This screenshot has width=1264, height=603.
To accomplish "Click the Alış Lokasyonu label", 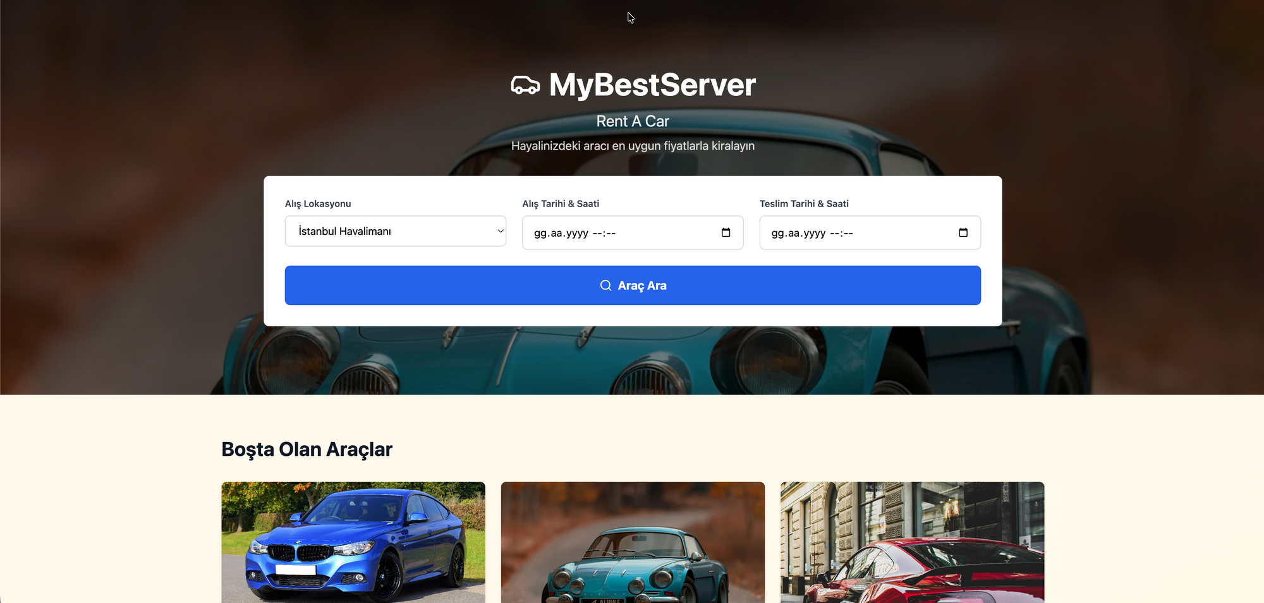I will coord(318,204).
